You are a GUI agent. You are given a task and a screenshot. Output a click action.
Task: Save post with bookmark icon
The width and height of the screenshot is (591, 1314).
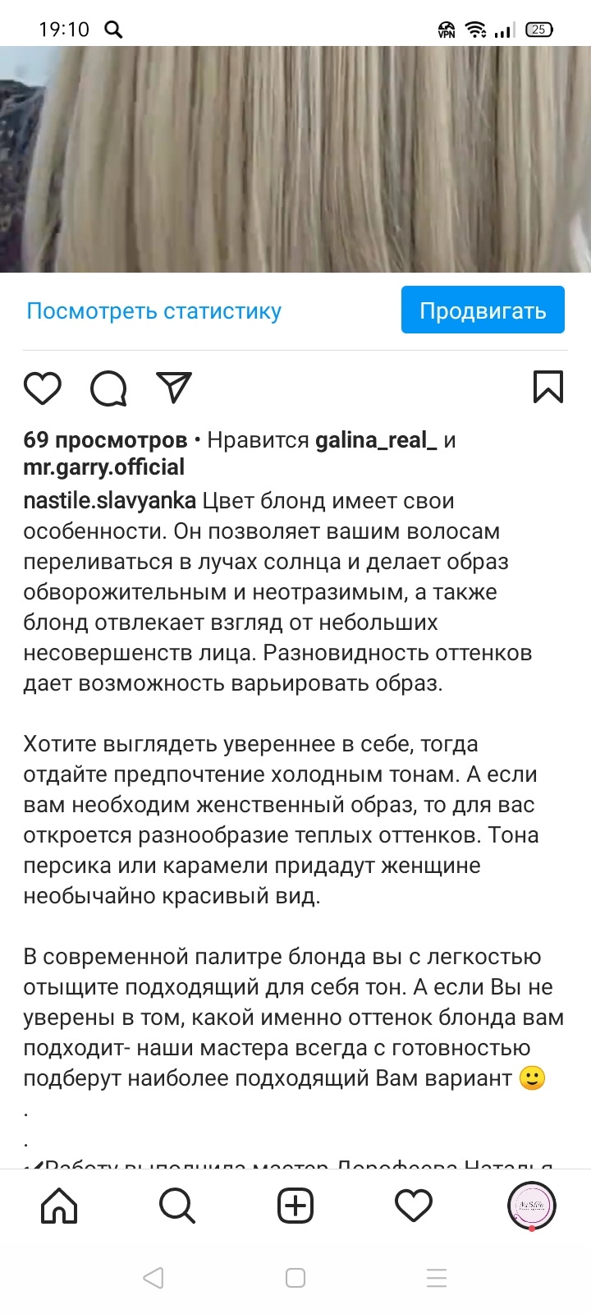(x=547, y=387)
